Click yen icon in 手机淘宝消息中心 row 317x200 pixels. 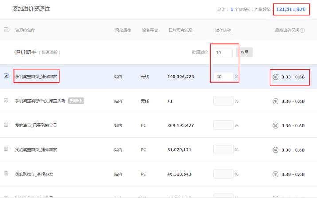coord(276,101)
